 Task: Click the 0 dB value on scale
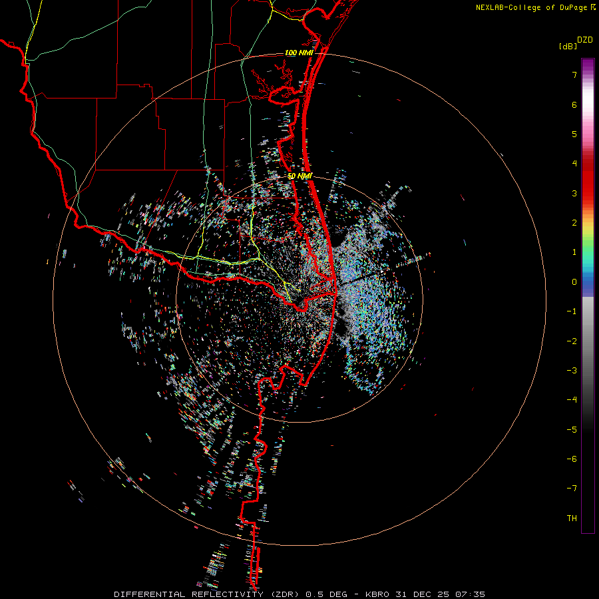pos(574,282)
